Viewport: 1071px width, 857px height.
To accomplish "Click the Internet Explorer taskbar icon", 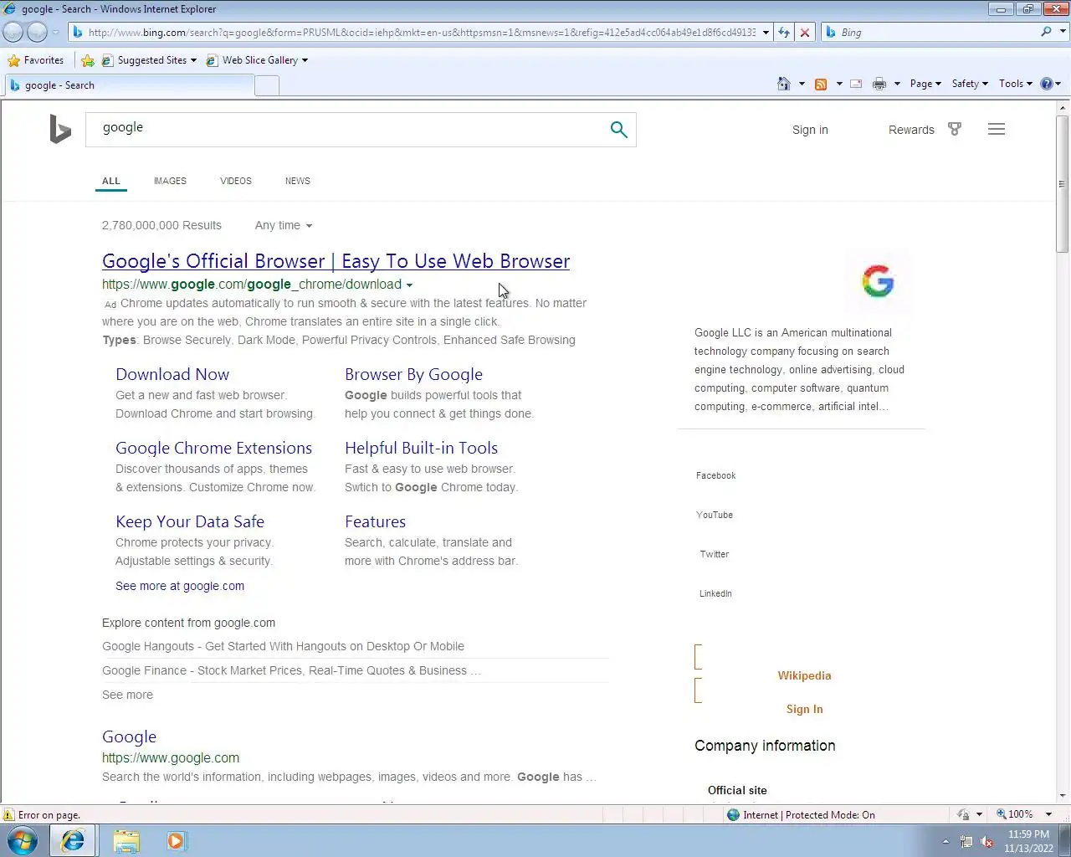I will [x=73, y=840].
